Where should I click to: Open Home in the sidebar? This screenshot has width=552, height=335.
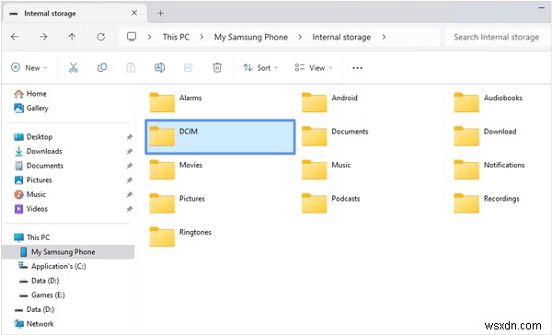[x=30, y=94]
